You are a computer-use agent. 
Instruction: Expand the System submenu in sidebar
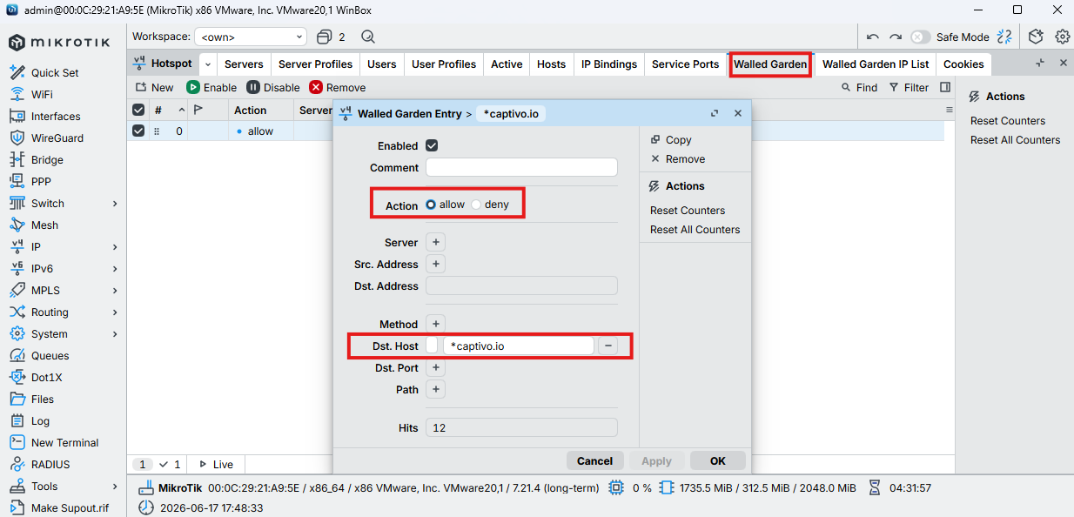115,333
